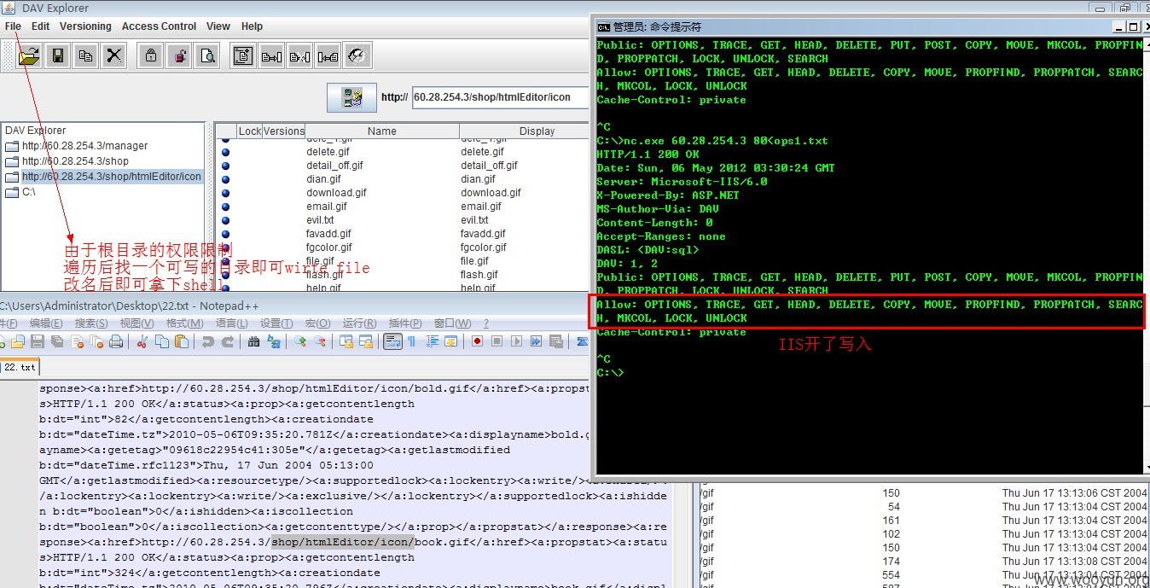Open the DAV Explorer View menu

click(x=218, y=26)
